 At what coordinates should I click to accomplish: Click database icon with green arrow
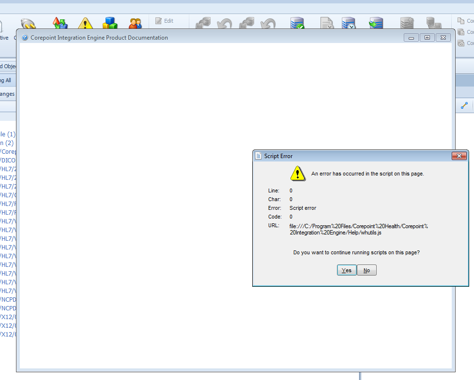(376, 23)
